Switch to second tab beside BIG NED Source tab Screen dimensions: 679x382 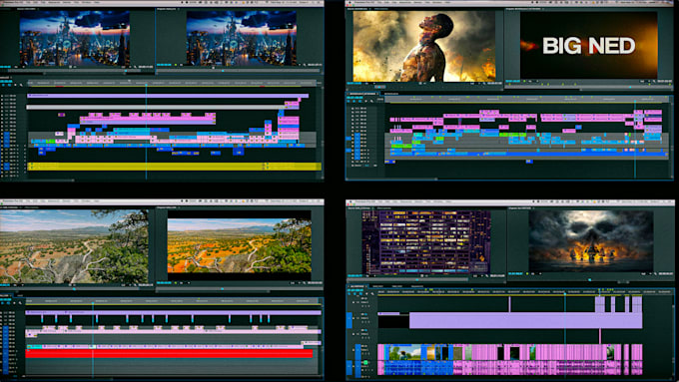point(381,8)
